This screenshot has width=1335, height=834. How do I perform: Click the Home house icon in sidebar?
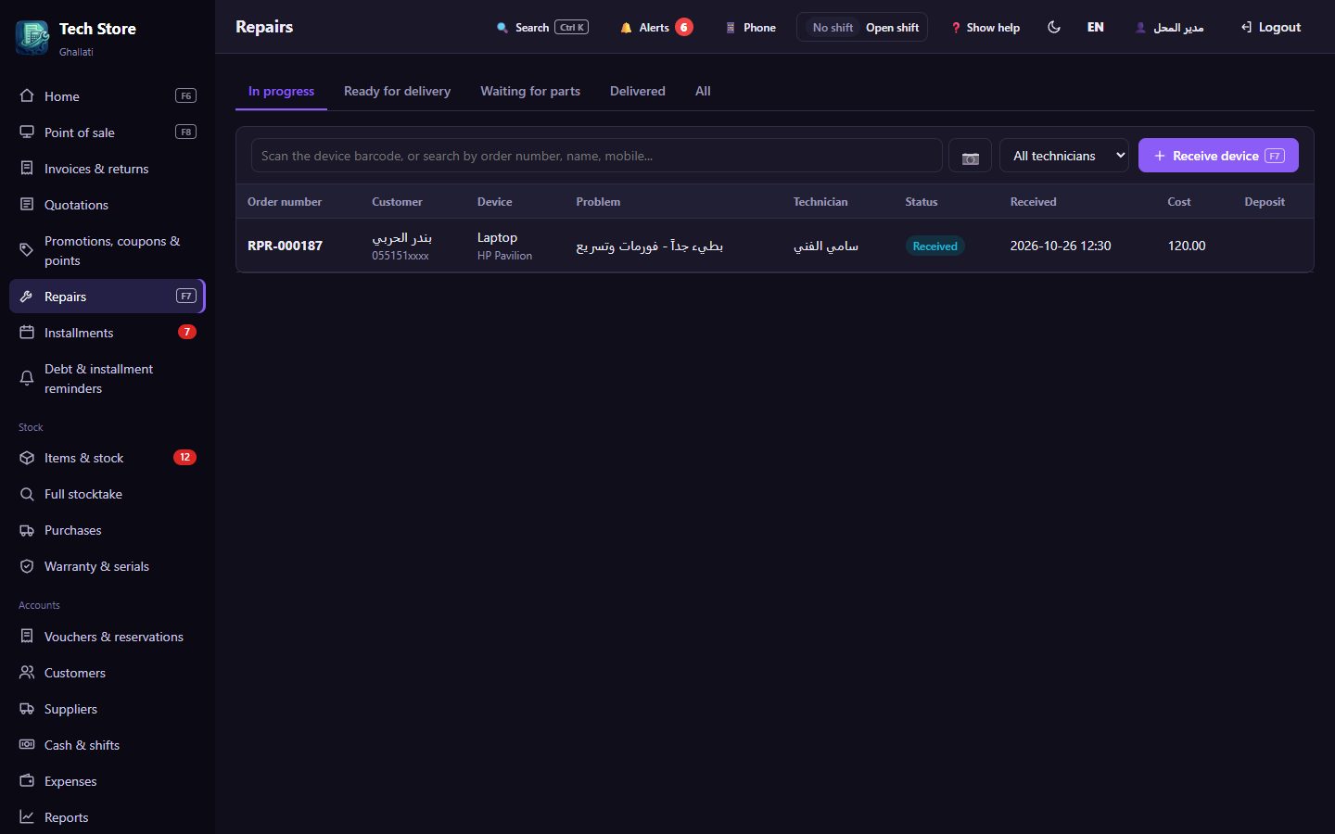27,96
